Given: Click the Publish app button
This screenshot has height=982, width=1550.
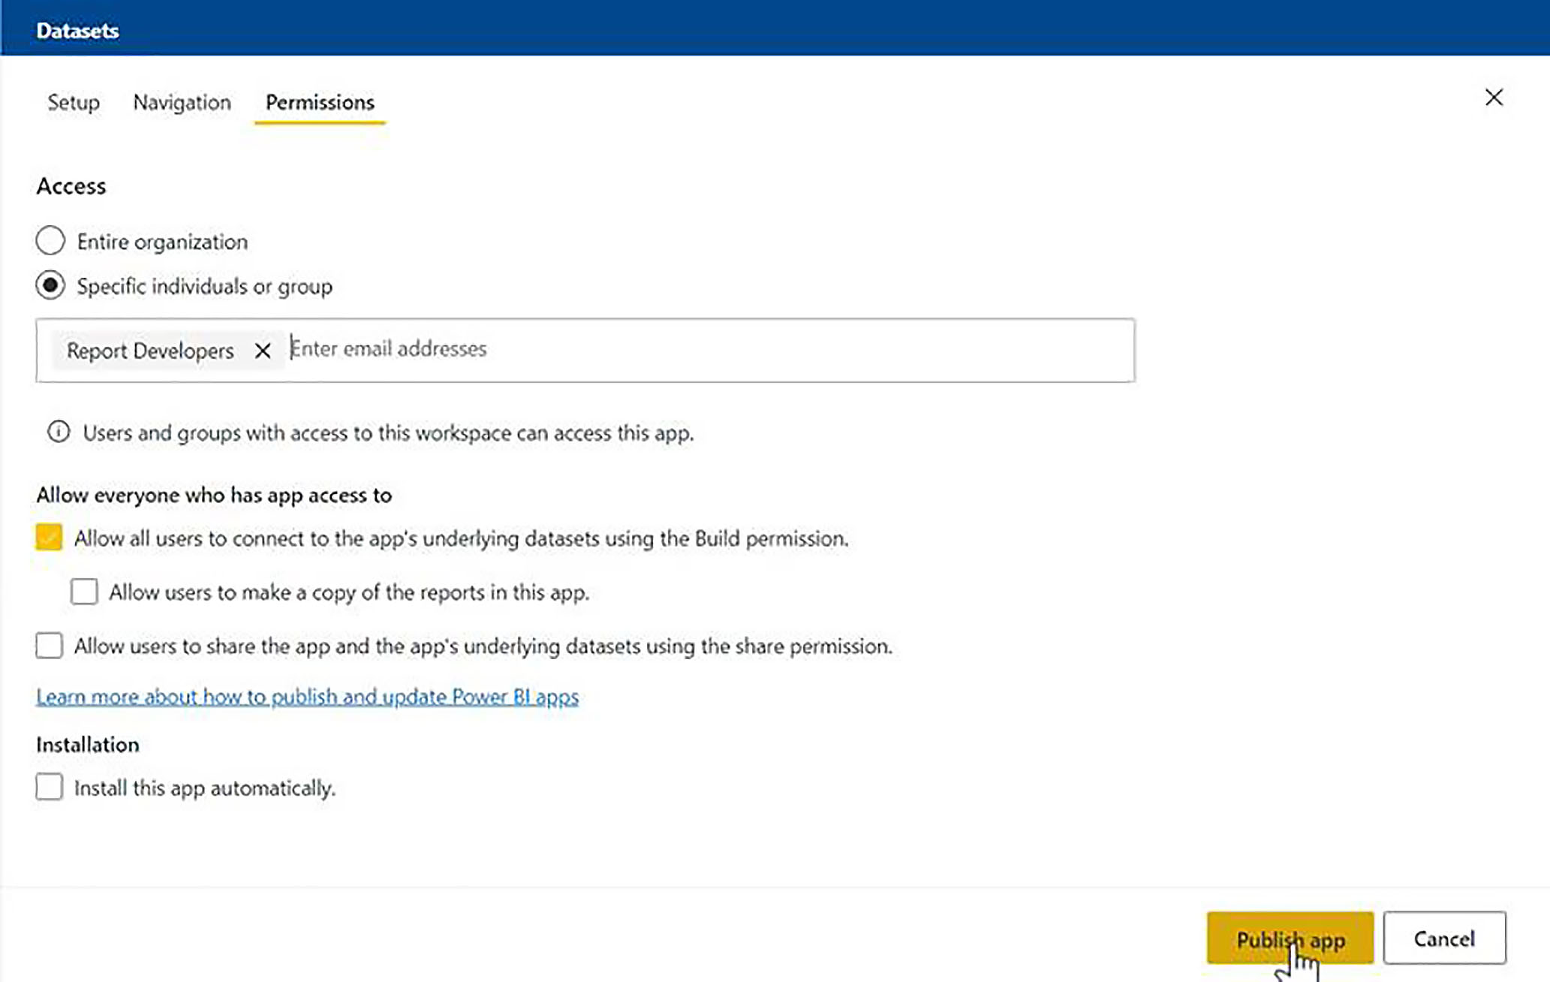Looking at the screenshot, I should (1290, 938).
